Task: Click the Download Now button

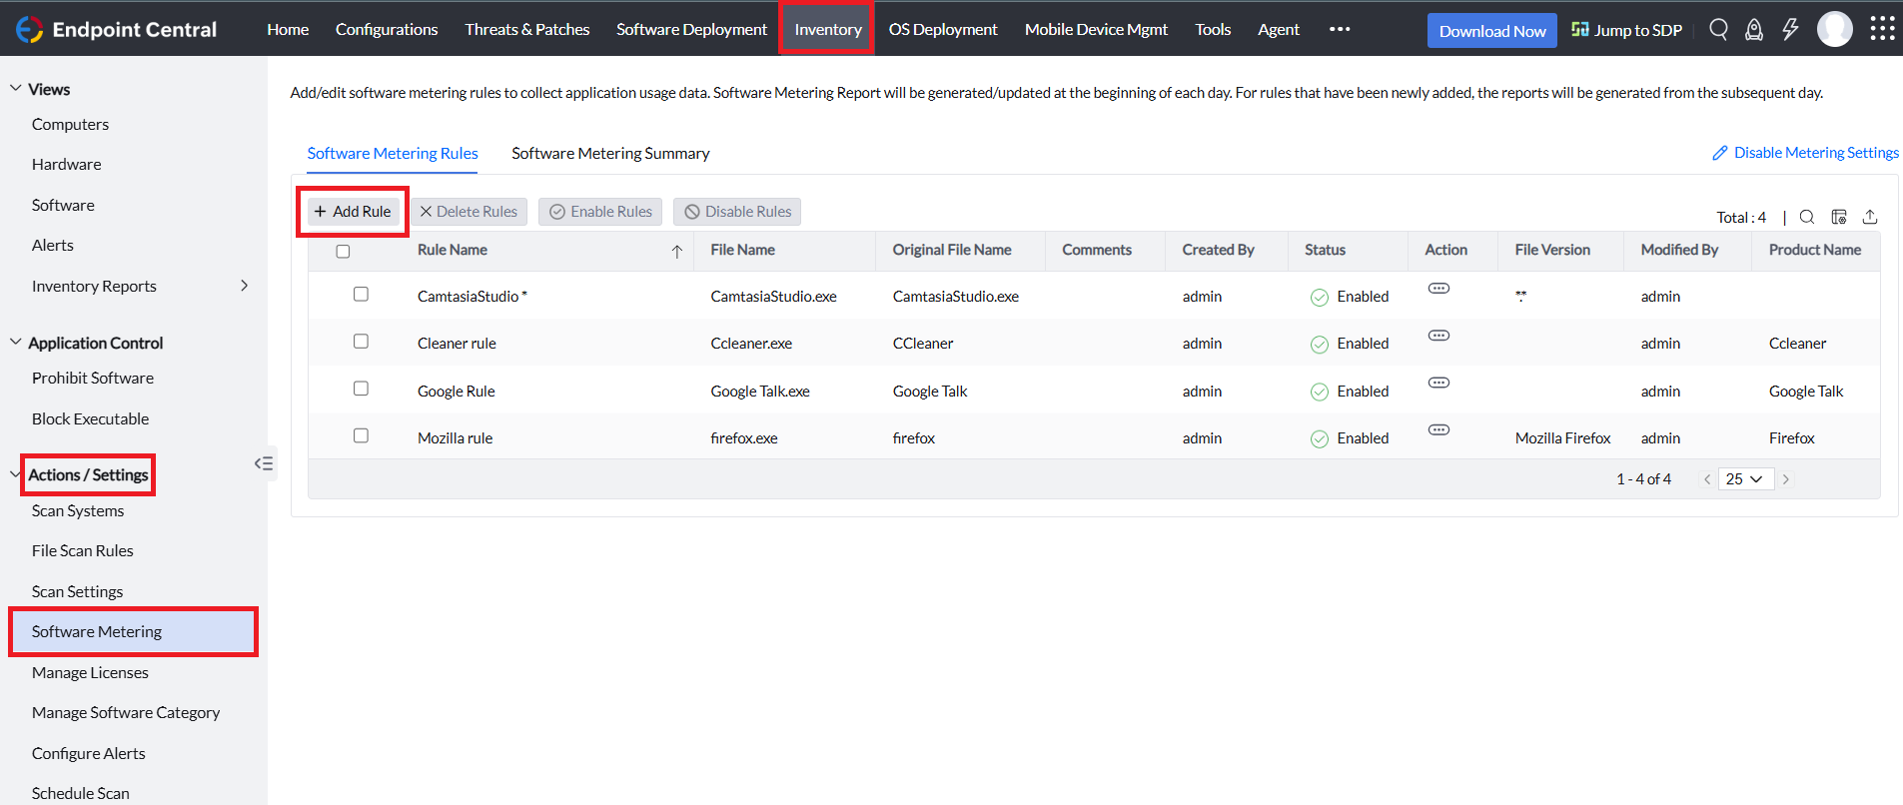Action: (x=1491, y=31)
